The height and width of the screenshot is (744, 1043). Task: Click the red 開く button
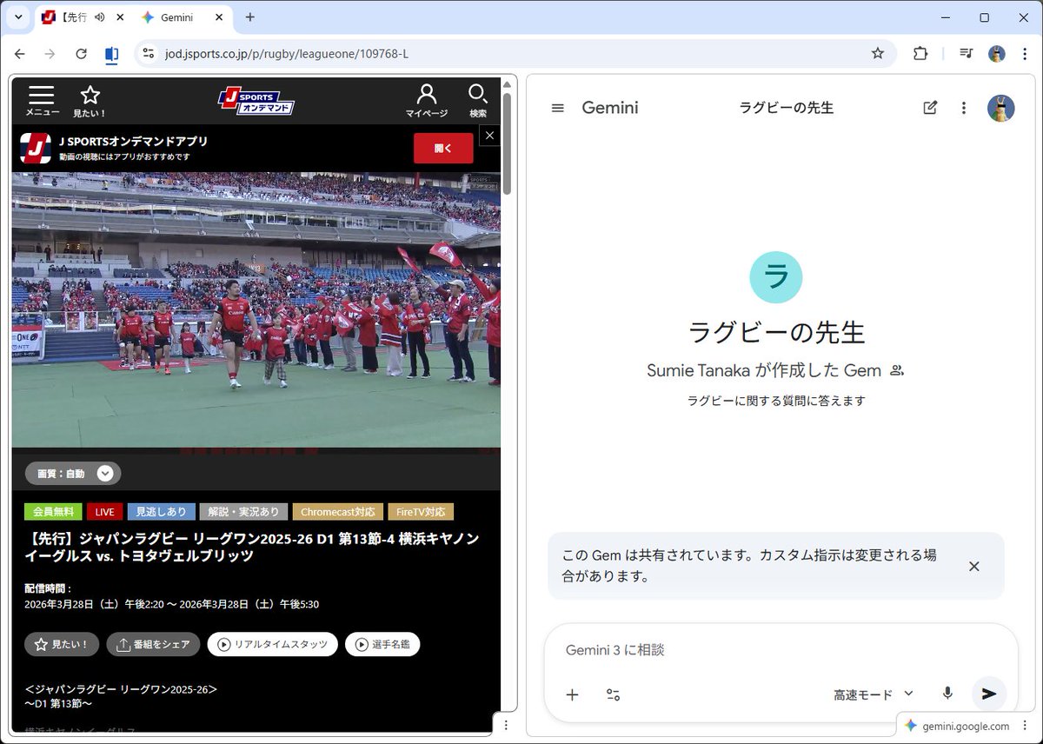(x=443, y=148)
